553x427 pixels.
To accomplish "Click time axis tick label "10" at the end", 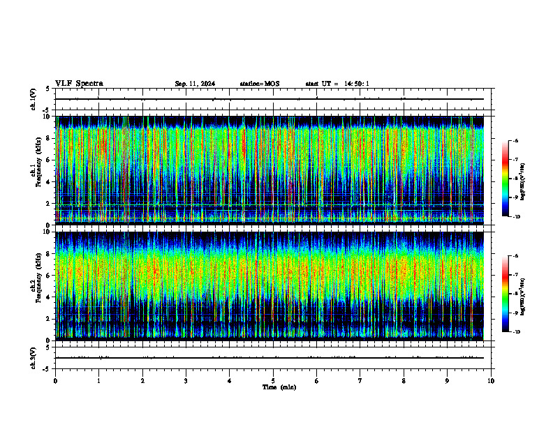I will (491, 381).
